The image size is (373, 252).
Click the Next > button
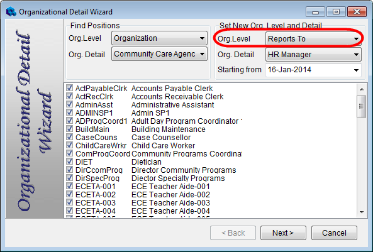coord(283,233)
